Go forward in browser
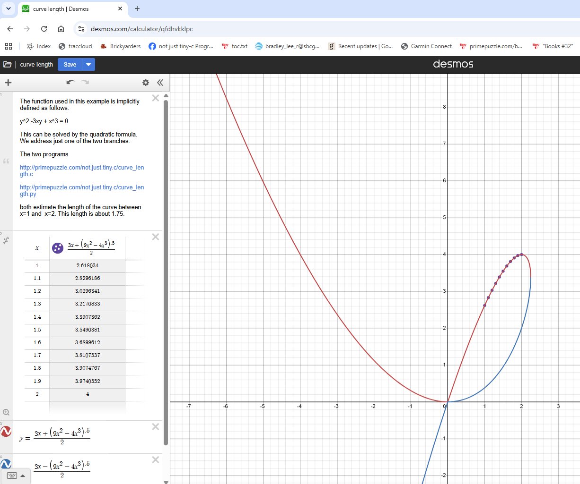Image resolution: width=580 pixels, height=484 pixels. (x=27, y=29)
